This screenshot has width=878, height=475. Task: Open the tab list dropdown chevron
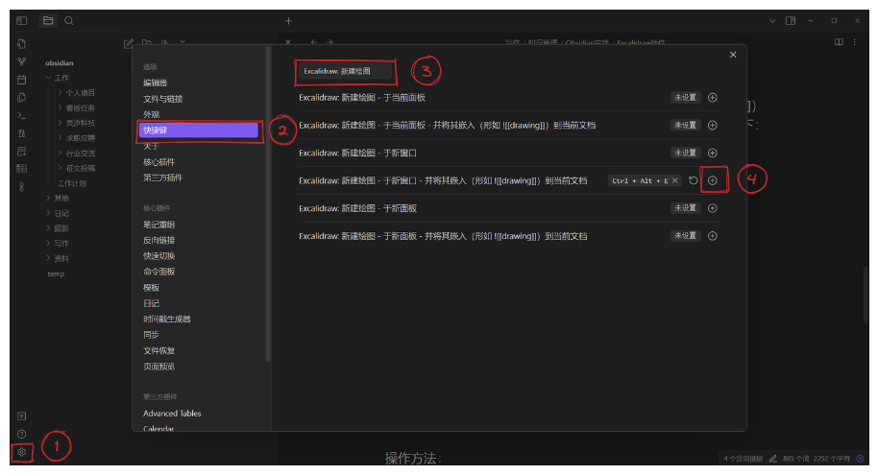[772, 21]
